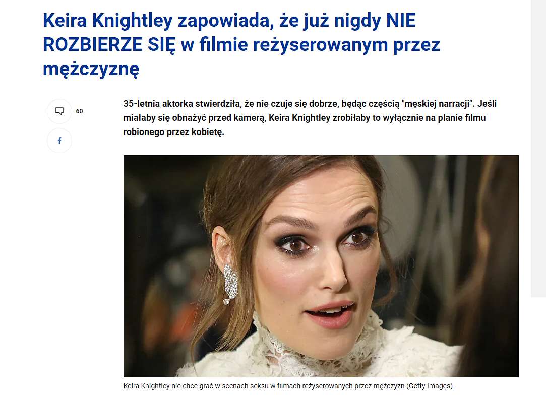The image size is (546, 401).
Task: Click the name Keira Knightley in the headline
Action: click(x=107, y=20)
